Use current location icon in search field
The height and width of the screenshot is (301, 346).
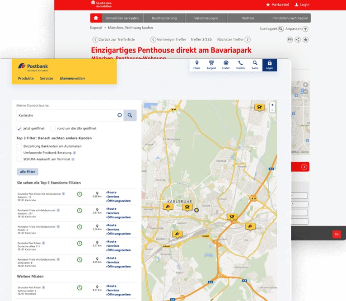coord(119,115)
